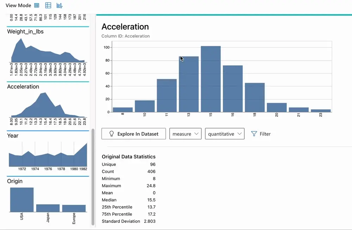Click the histogram bar labeled 11

click(x=166, y=96)
